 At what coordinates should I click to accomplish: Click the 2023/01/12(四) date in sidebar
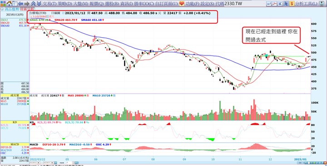click(x=15, y=15)
